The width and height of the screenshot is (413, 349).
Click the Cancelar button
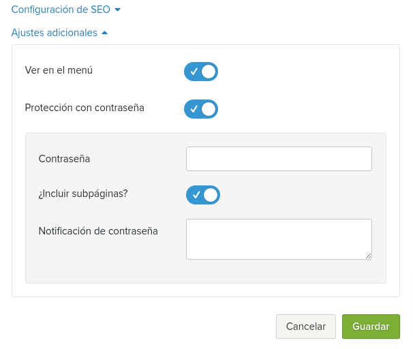point(306,327)
